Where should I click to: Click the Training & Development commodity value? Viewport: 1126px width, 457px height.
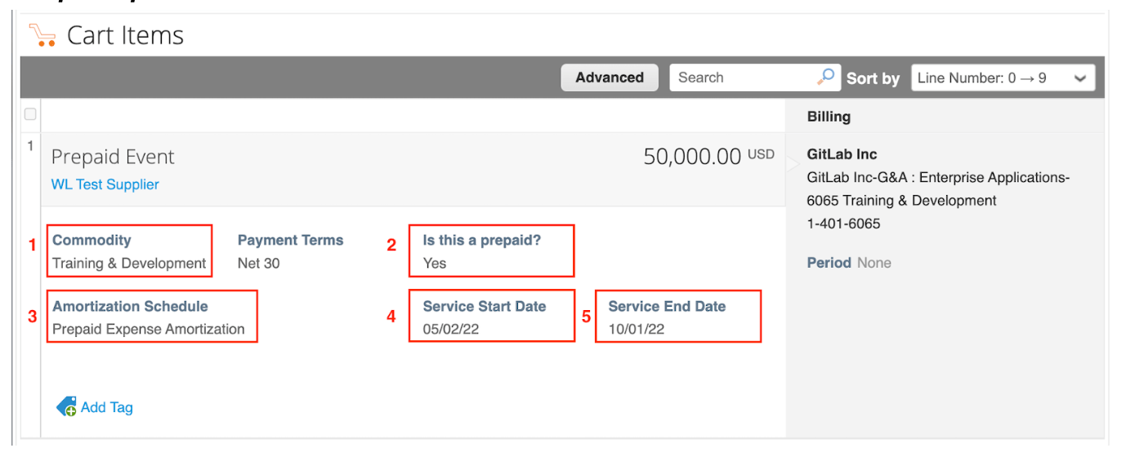click(x=129, y=264)
